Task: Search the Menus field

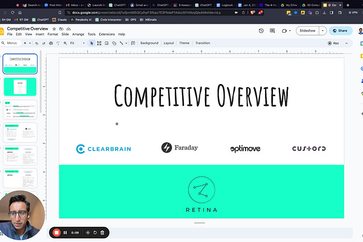Action: pyautogui.click(x=10, y=43)
